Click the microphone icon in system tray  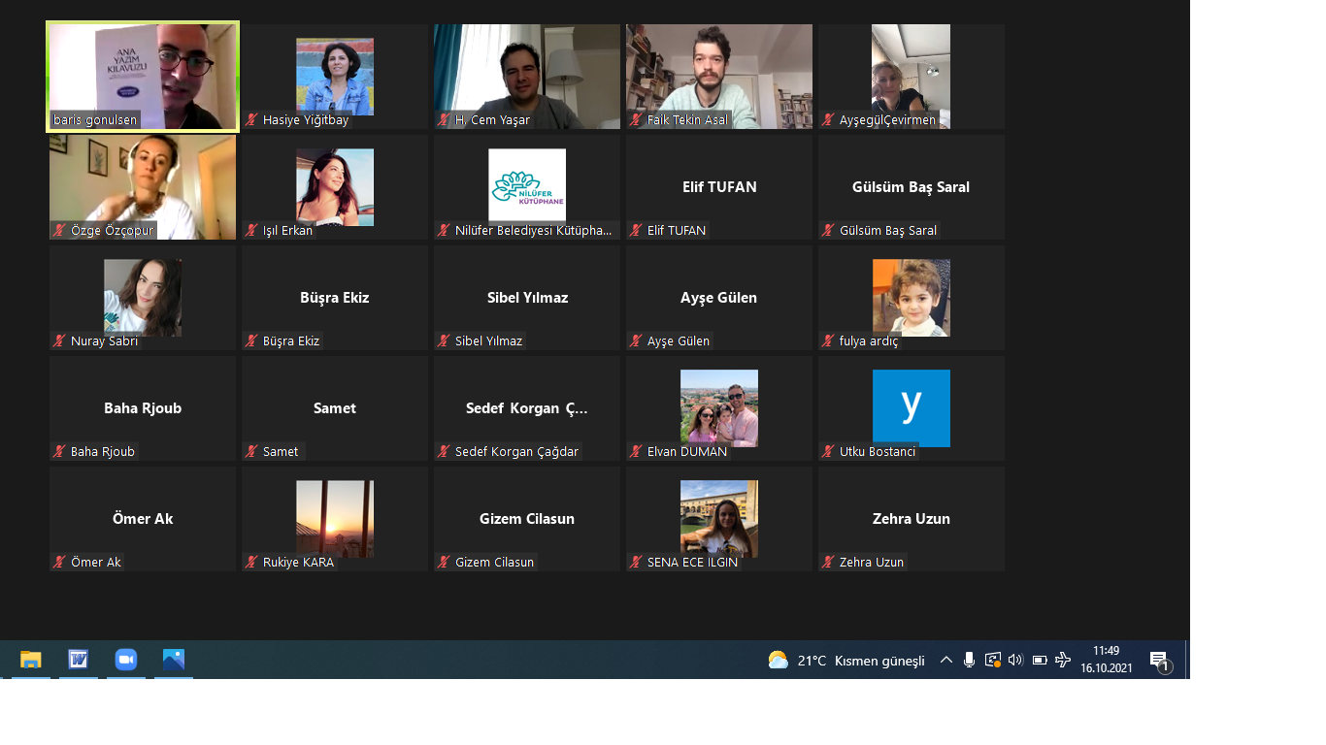[x=969, y=661]
